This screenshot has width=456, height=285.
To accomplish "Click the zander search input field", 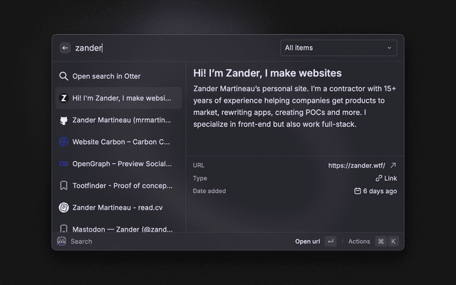I will [171, 48].
